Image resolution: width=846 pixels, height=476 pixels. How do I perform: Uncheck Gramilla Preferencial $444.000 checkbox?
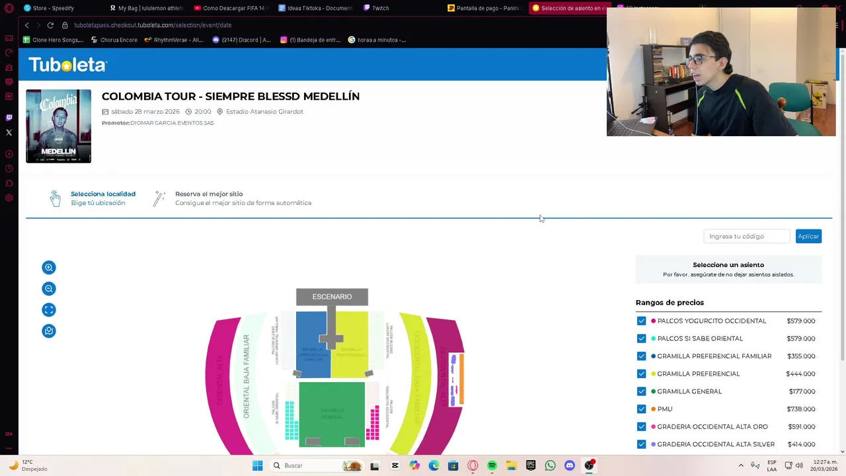click(x=641, y=374)
